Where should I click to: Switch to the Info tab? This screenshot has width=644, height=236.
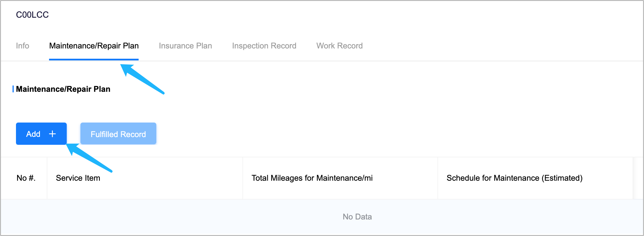point(23,46)
